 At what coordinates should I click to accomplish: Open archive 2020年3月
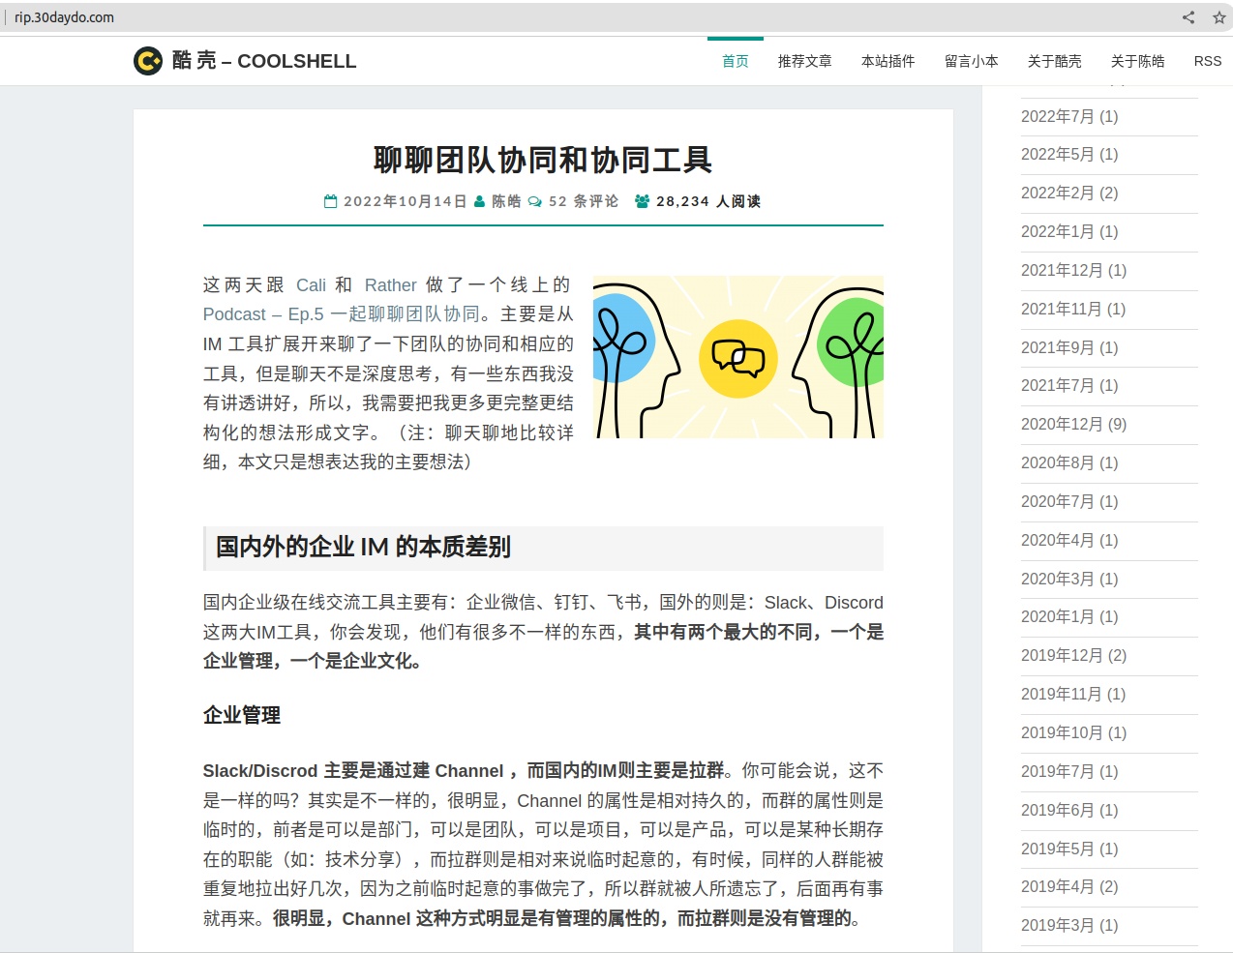[x=1069, y=579]
